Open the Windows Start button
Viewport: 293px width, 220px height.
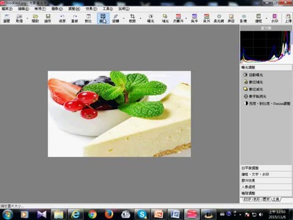pos(7,214)
